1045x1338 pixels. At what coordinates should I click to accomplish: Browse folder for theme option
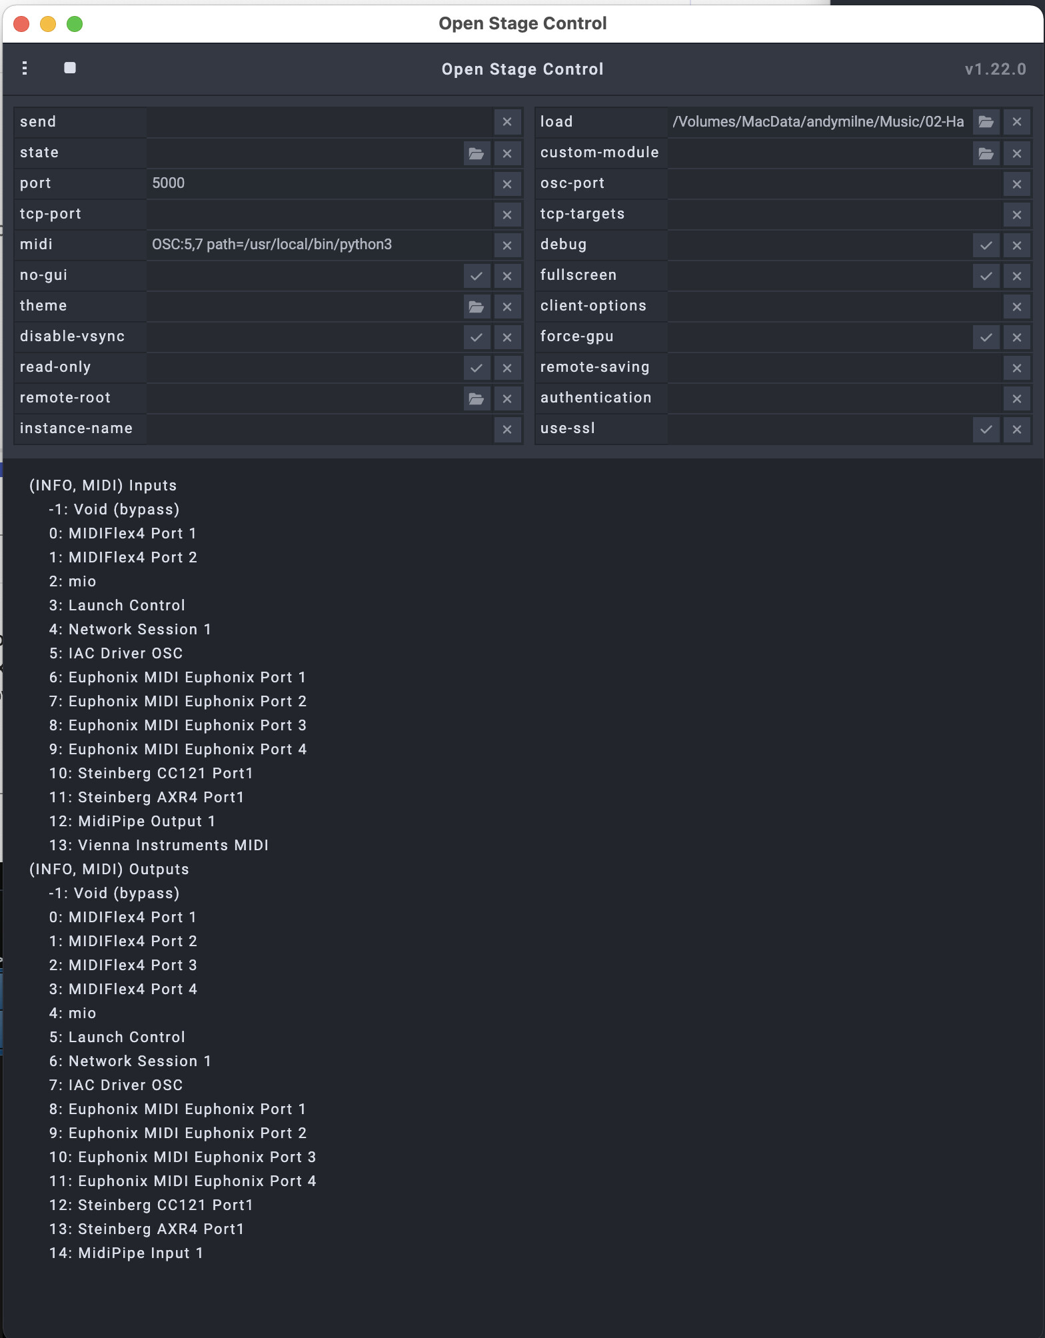click(x=476, y=307)
